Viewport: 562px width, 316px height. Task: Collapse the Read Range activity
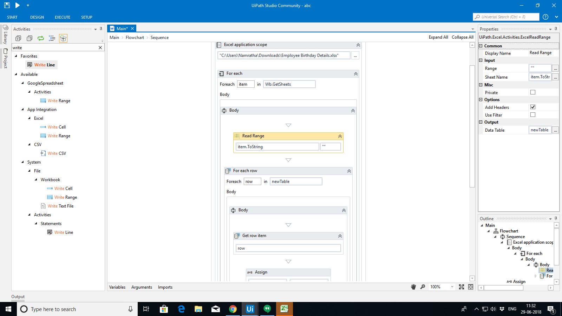tap(340, 136)
